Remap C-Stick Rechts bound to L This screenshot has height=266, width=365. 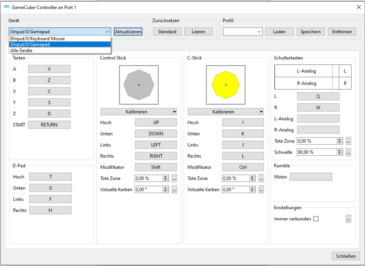[x=243, y=156]
